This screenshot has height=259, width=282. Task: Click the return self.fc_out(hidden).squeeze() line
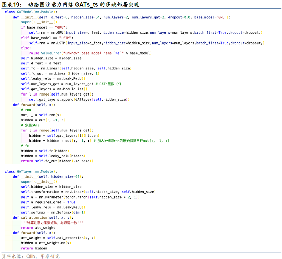[57, 161]
